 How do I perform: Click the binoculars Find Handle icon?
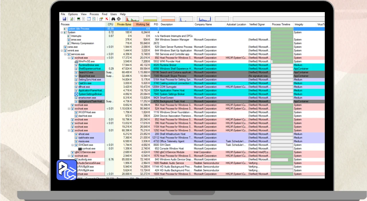113,19
